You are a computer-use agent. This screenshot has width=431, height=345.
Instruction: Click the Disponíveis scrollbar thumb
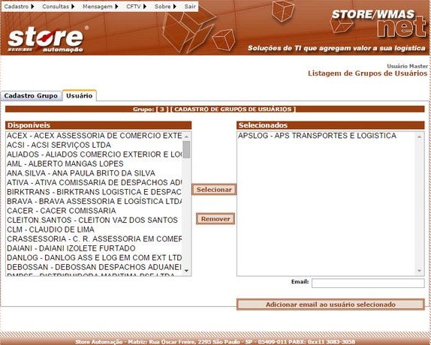tap(186, 149)
